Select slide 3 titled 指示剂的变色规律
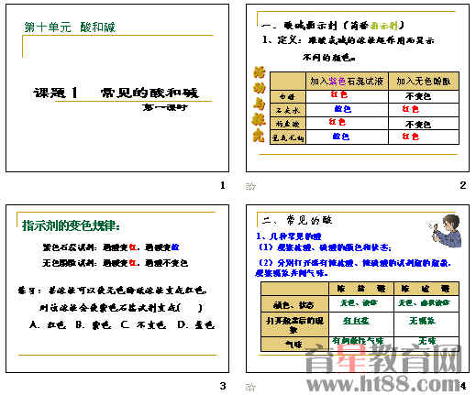The image size is (476, 395). 117,289
